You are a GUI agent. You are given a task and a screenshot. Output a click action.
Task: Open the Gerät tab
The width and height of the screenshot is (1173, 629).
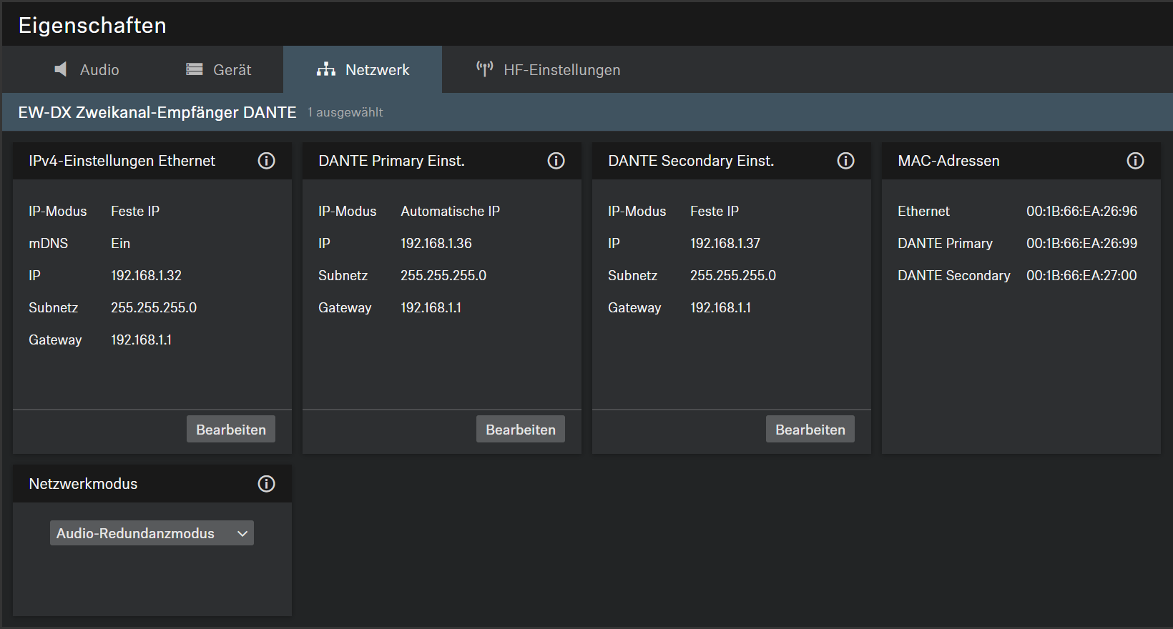click(219, 70)
